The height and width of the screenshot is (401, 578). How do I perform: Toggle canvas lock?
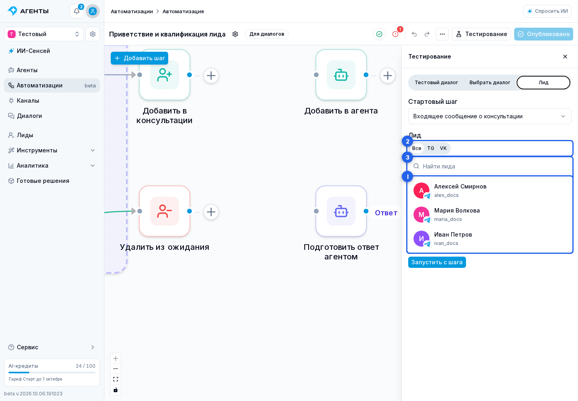[116, 390]
